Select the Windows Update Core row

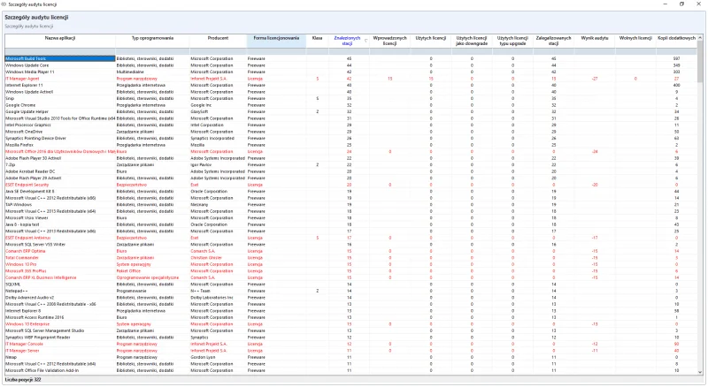(350, 65)
